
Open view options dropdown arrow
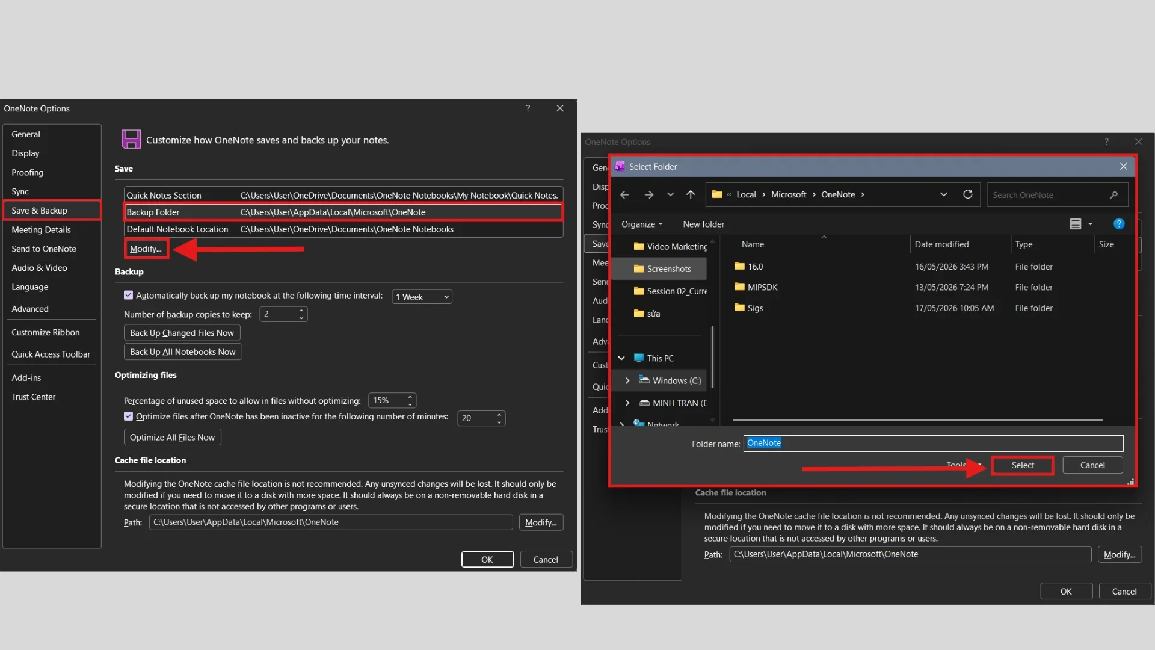coord(1090,224)
